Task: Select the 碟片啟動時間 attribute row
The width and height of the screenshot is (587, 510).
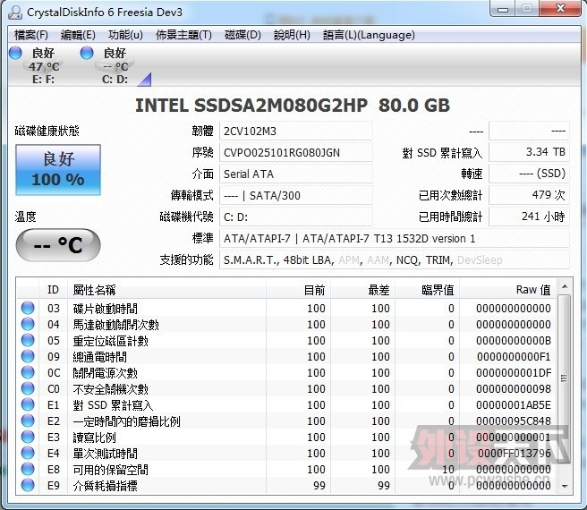Action: [x=286, y=308]
